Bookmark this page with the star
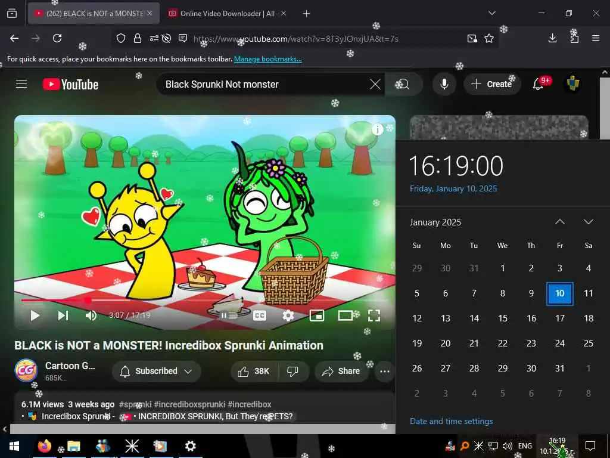The height and width of the screenshot is (458, 610). 489,38
